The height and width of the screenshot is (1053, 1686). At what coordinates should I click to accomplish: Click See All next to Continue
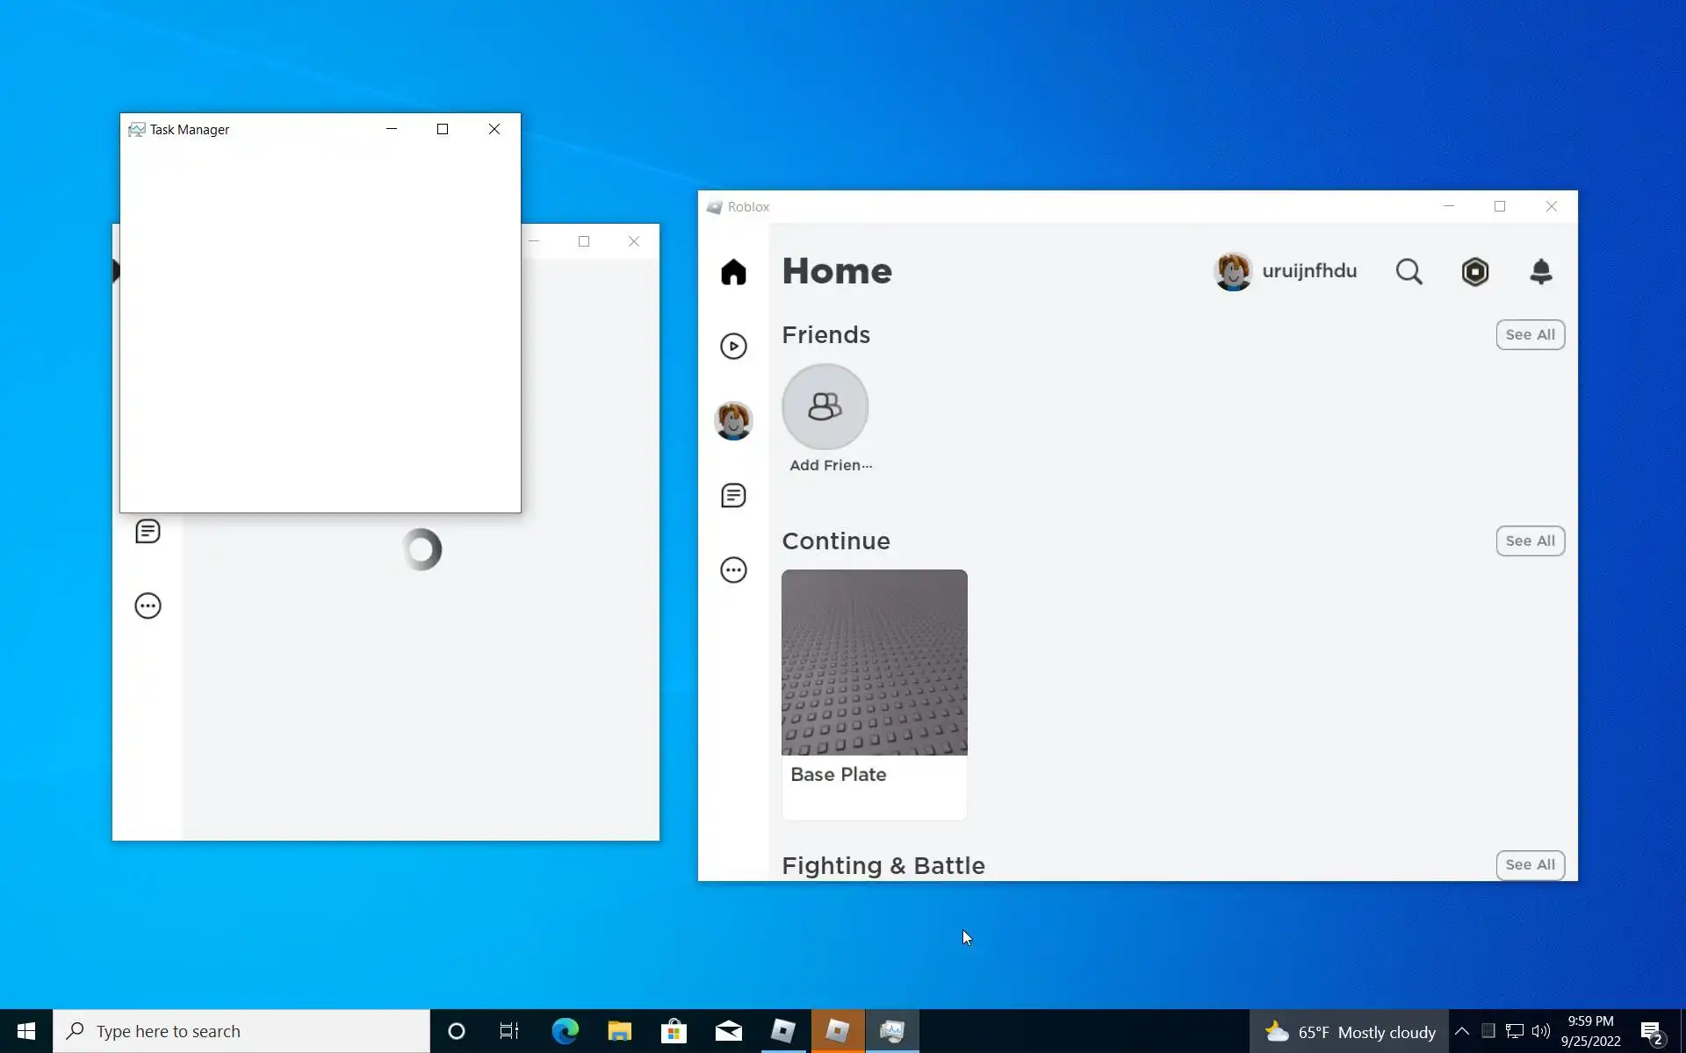(1529, 541)
